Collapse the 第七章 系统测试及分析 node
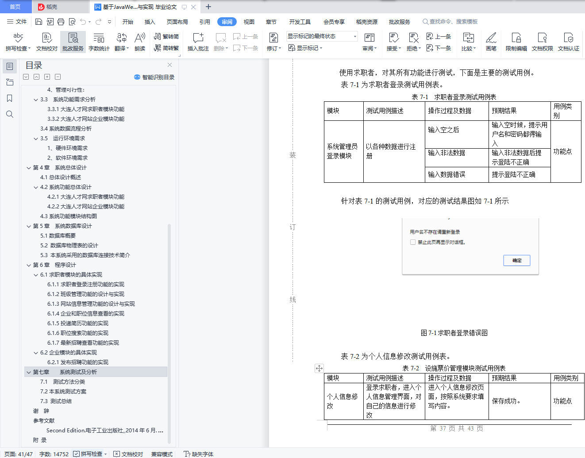 (x=29, y=372)
